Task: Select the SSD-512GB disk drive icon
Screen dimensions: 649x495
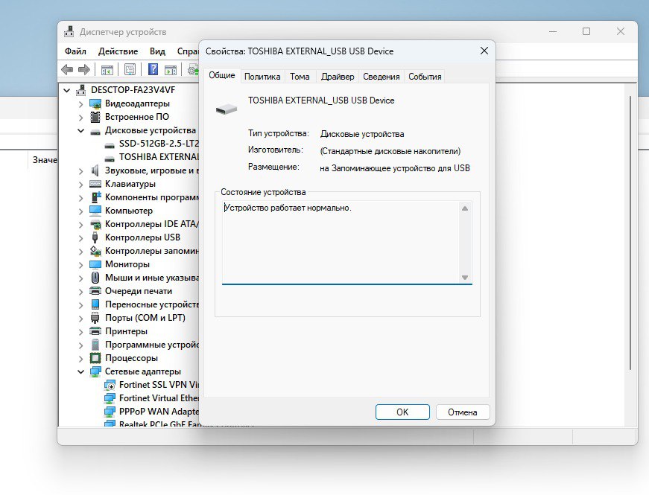Action: point(110,144)
